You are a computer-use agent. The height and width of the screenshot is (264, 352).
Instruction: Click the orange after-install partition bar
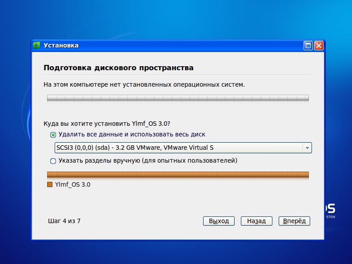(178, 175)
